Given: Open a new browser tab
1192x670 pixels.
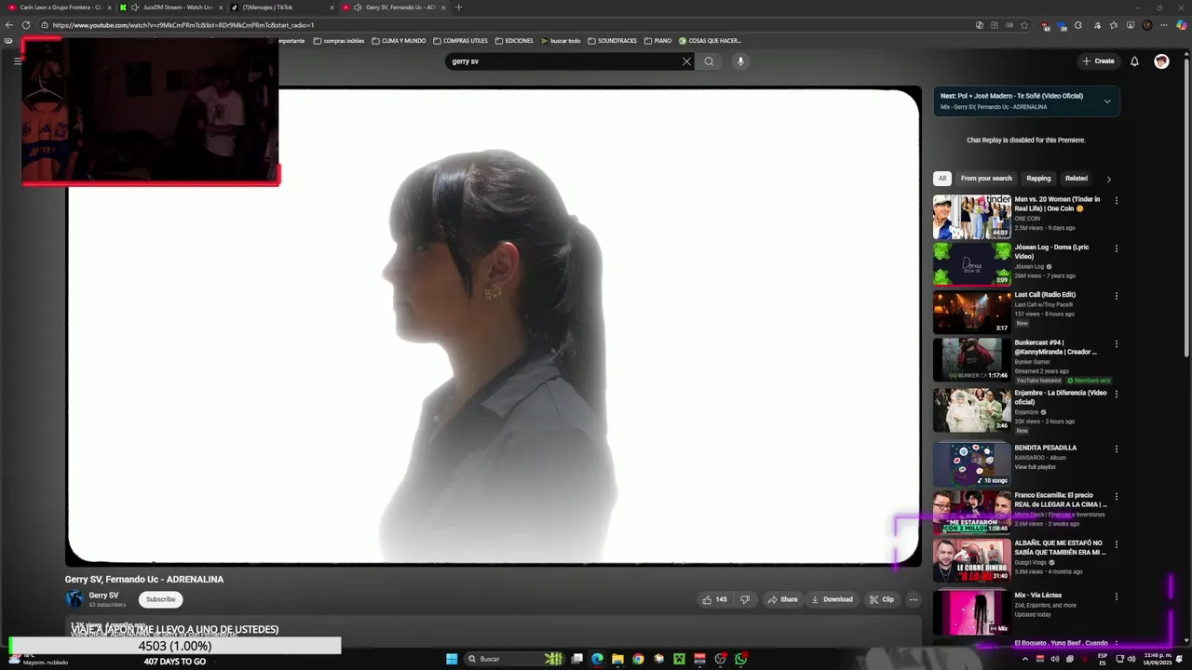Looking at the screenshot, I should coord(458,7).
